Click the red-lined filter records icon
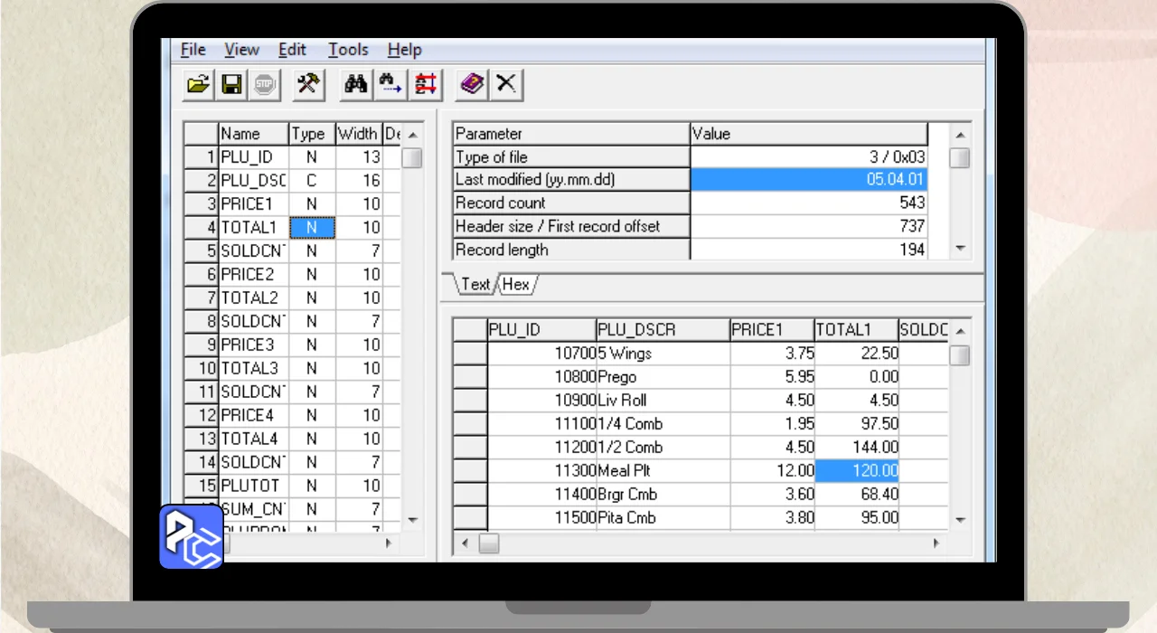Viewport: 1157px width, 633px height. (425, 85)
